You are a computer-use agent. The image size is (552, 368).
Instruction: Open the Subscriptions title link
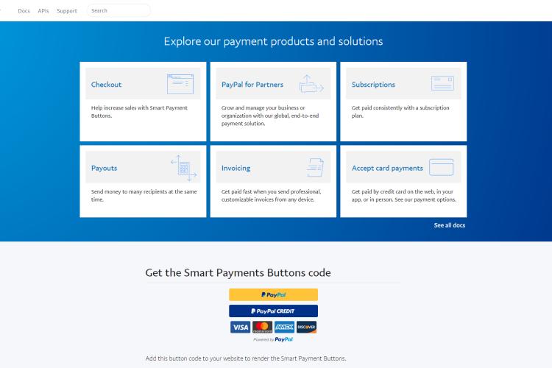[x=373, y=85]
